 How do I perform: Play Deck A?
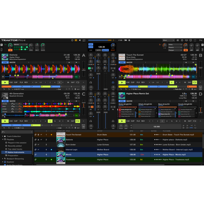click(x=5, y=82)
